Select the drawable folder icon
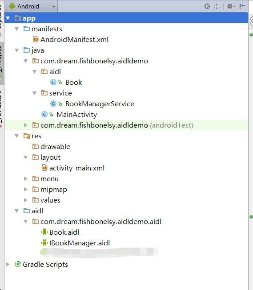This screenshot has width=253, height=290. click(36, 147)
